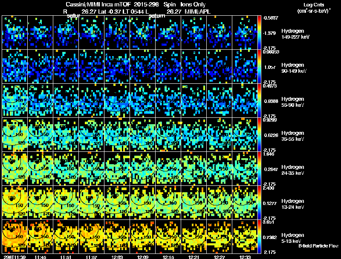The image size is (341, 259).
Task: Select the 149-227 keV image at 12:15
Action: point(168,32)
